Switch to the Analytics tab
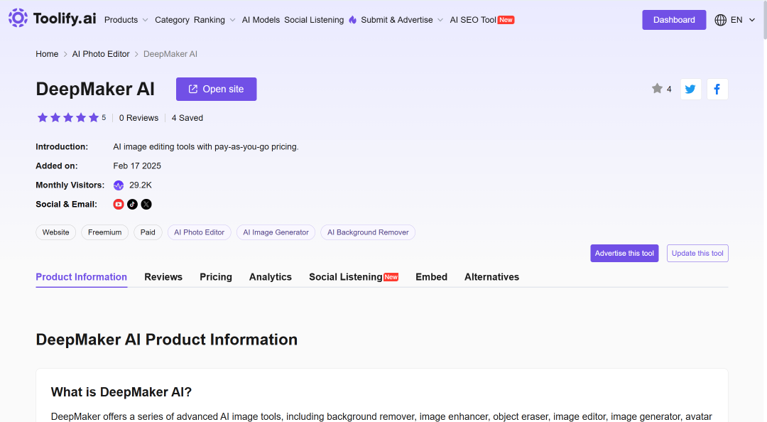This screenshot has width=767, height=422. (x=271, y=277)
